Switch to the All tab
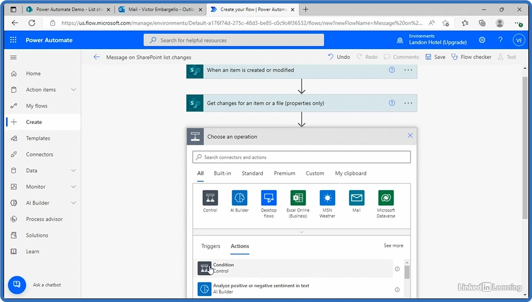This screenshot has width=532, height=302. pyautogui.click(x=200, y=173)
